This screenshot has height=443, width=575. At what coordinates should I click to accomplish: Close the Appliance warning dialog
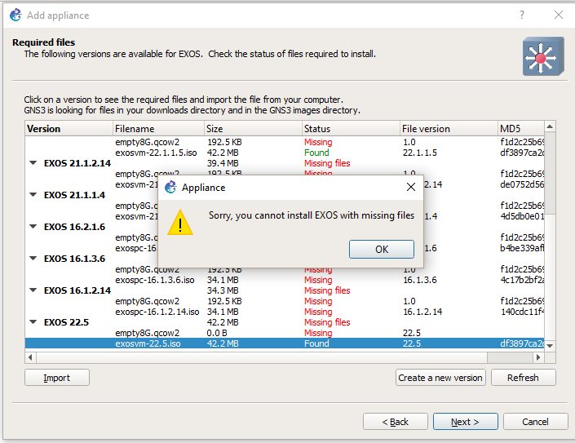coord(411,187)
